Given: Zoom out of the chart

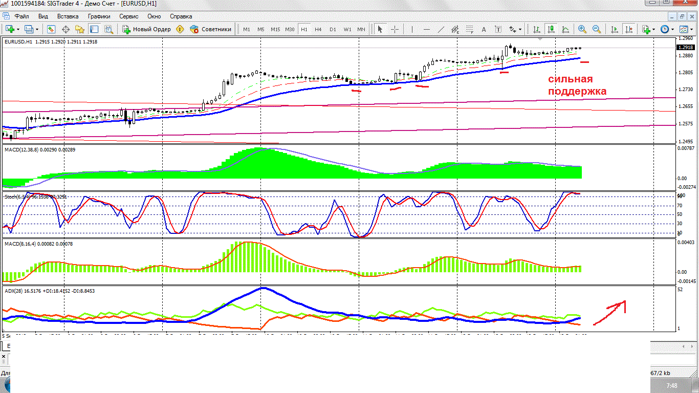Looking at the screenshot, I should coord(596,29).
